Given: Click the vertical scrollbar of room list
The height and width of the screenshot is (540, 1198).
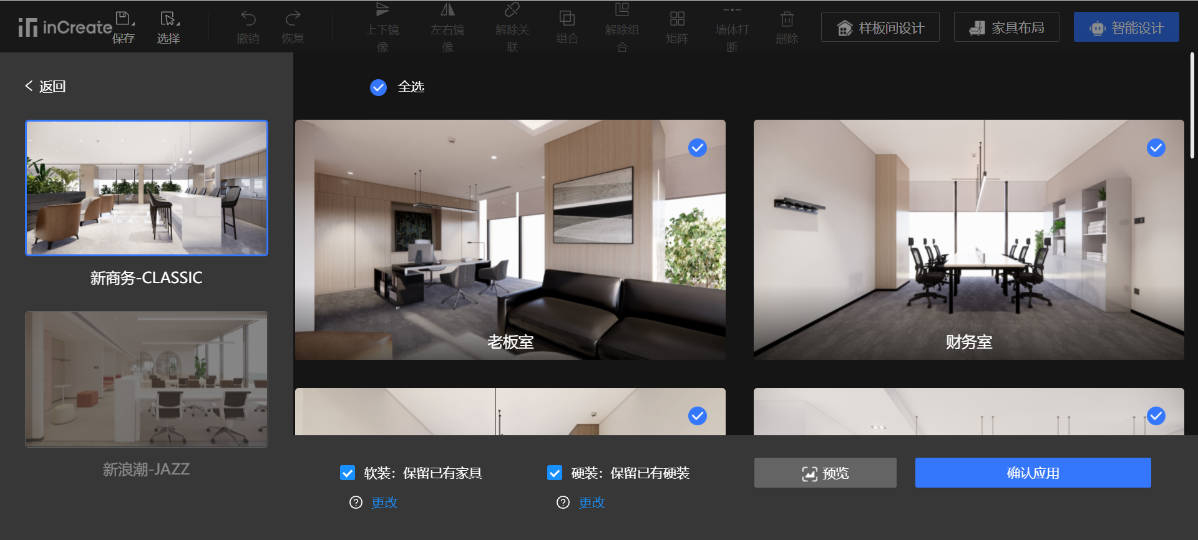Looking at the screenshot, I should 1192,106.
